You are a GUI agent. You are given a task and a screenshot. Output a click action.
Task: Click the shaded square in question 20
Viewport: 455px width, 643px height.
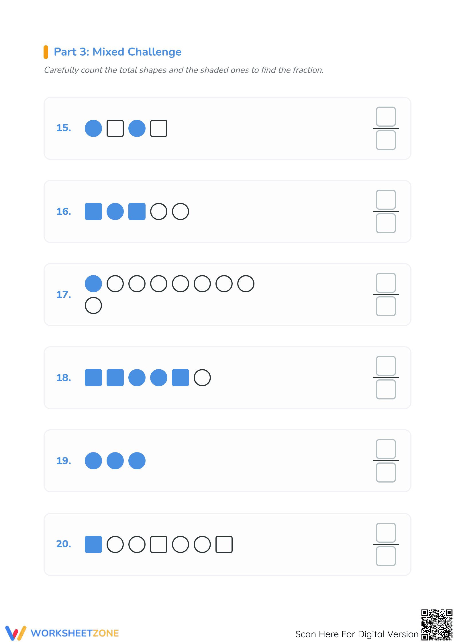(93, 544)
